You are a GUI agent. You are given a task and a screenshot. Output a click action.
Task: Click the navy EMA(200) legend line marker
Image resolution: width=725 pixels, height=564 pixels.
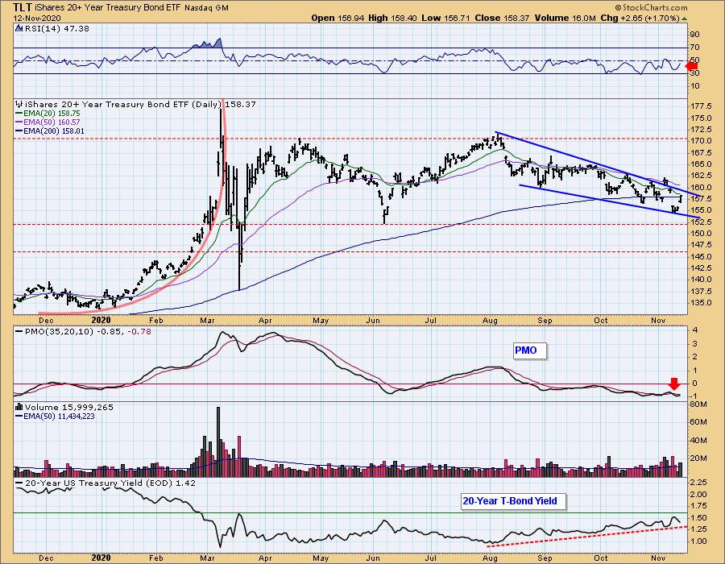pyautogui.click(x=19, y=131)
